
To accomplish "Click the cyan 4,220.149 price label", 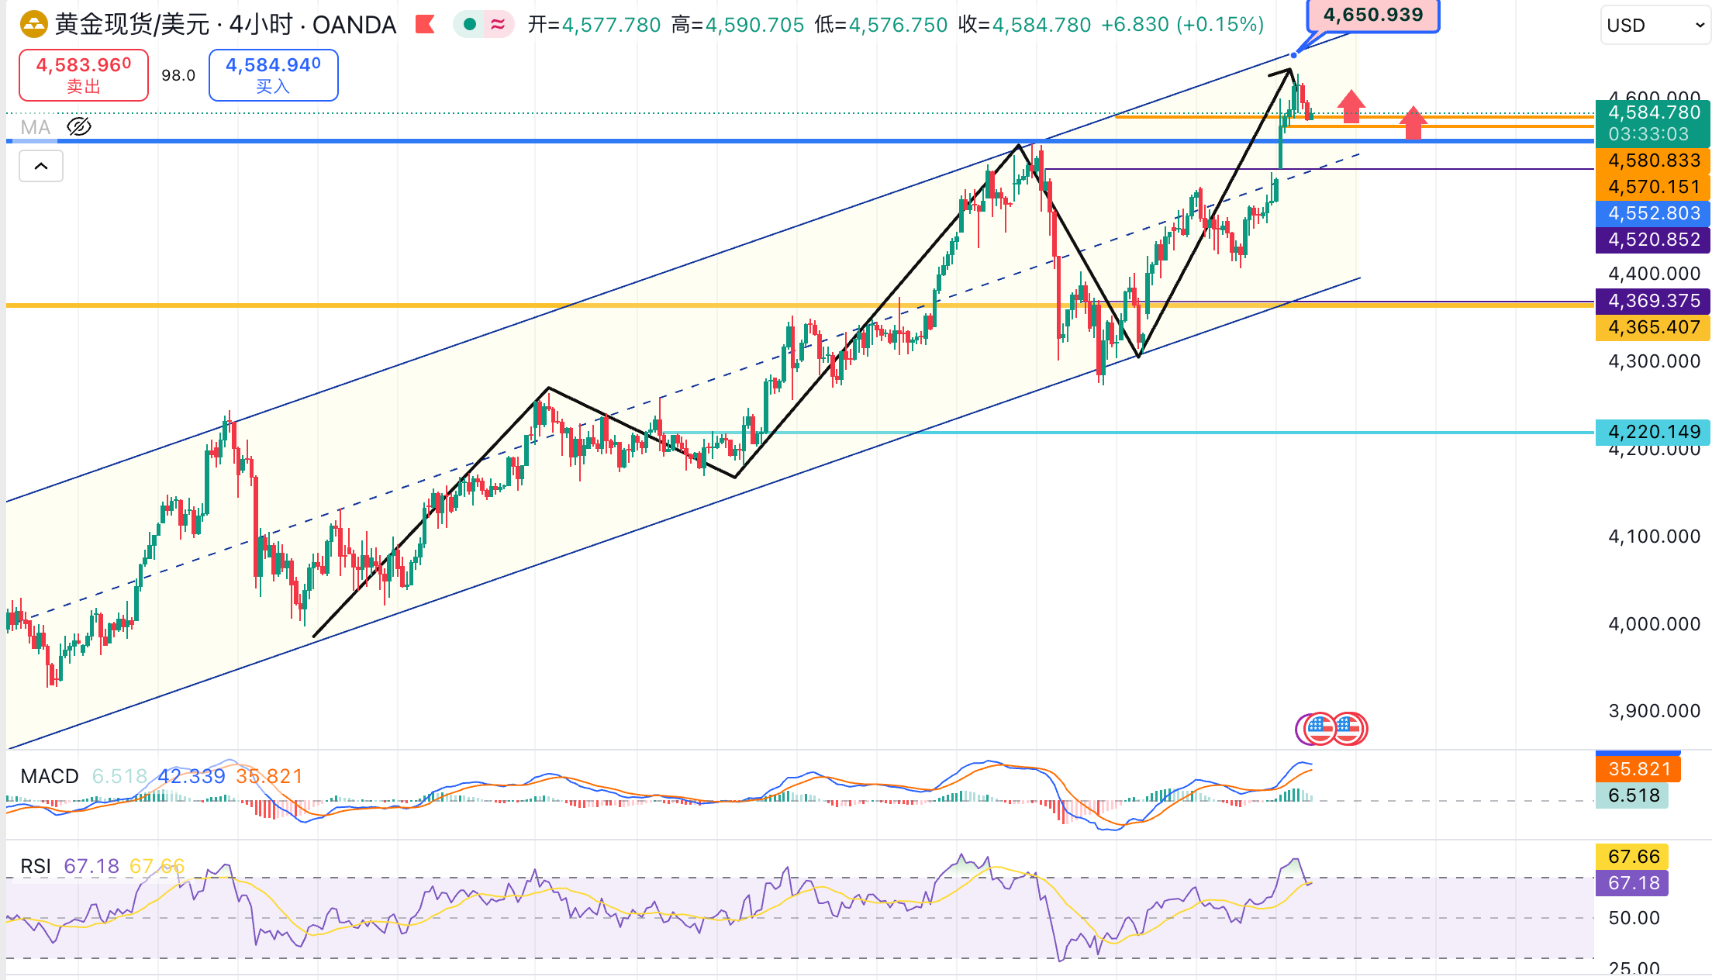I will pyautogui.click(x=1653, y=431).
